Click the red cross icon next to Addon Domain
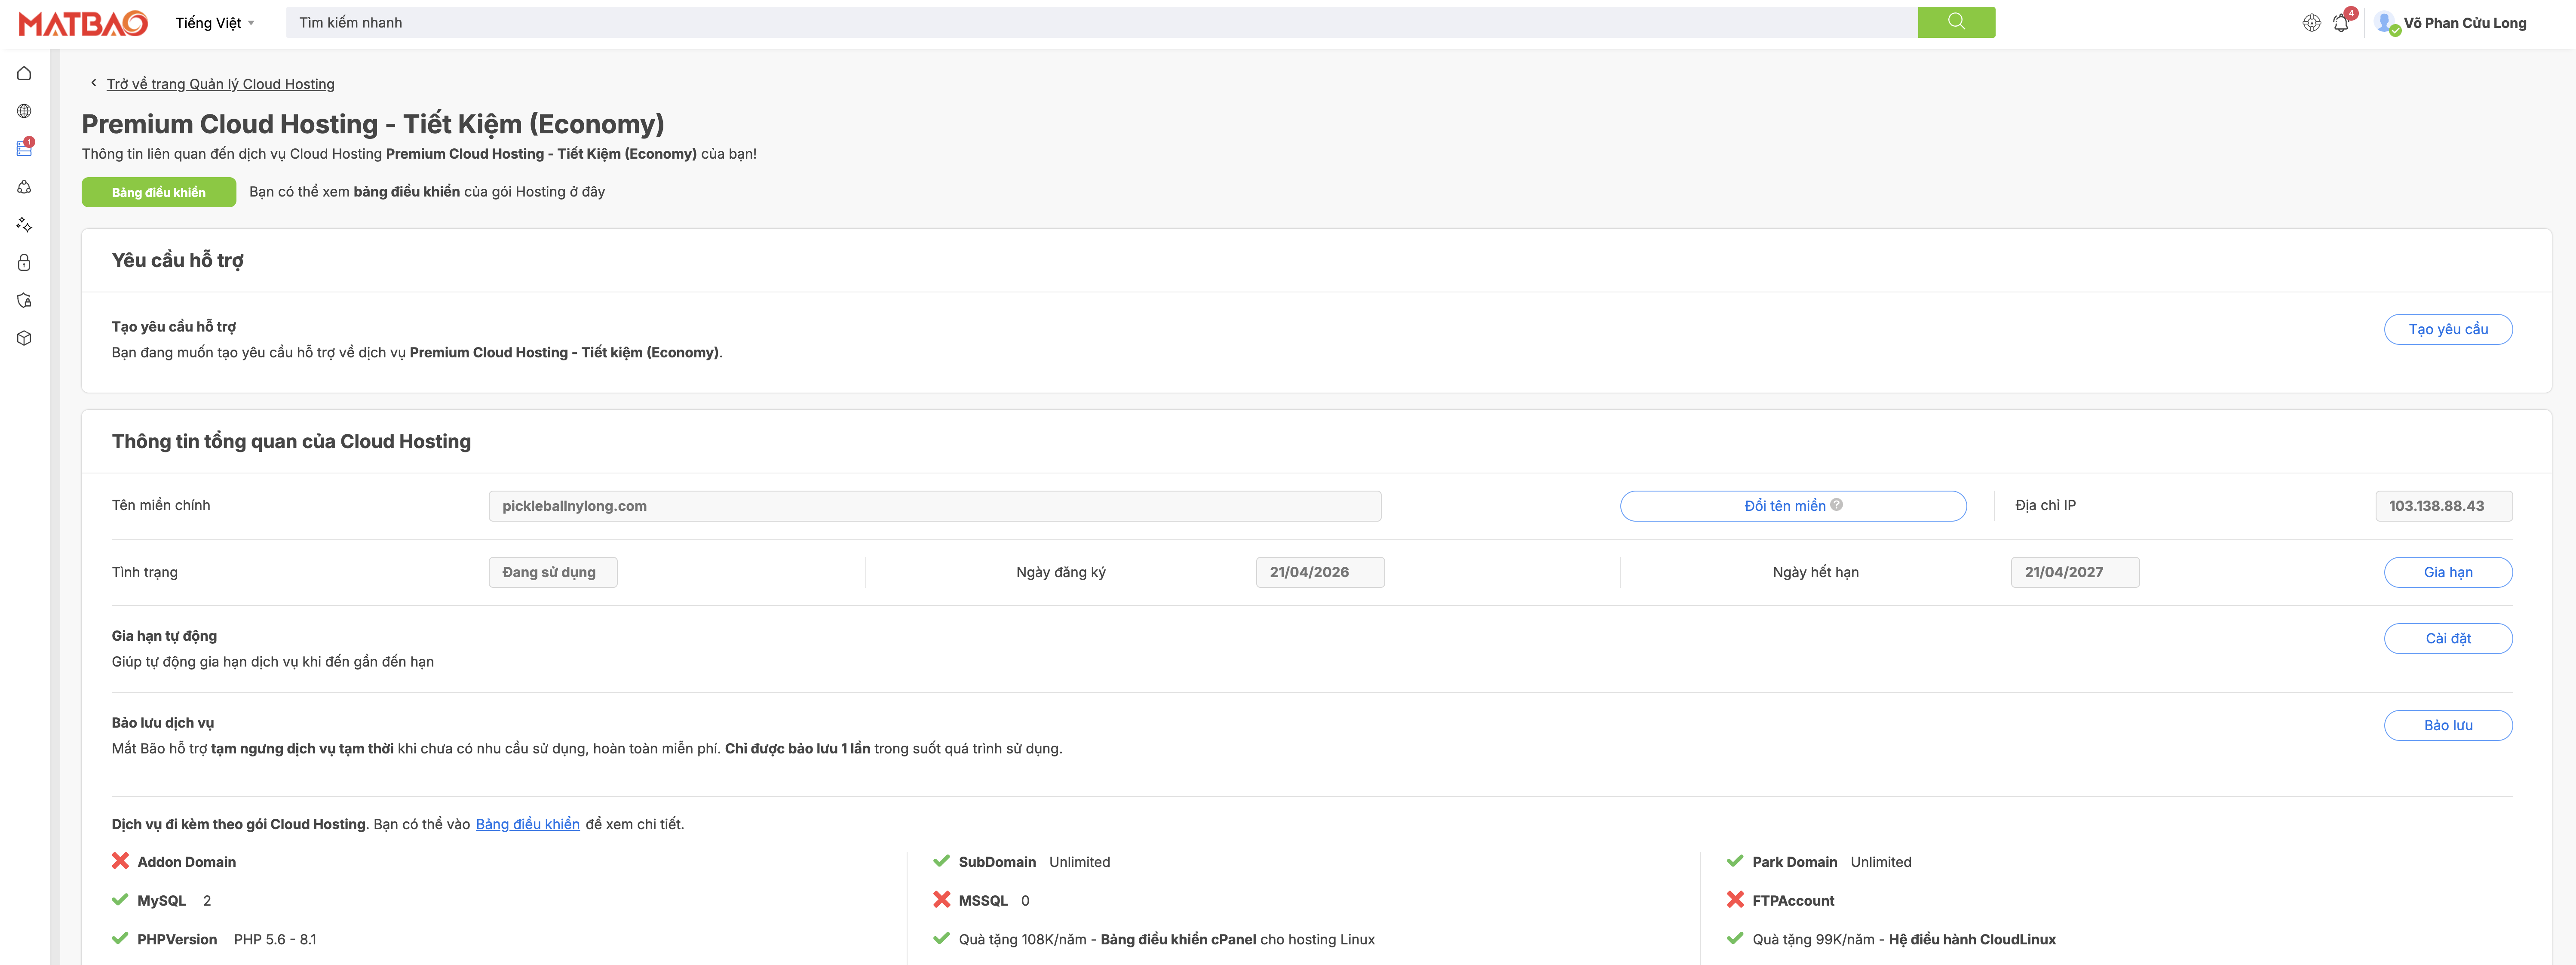The width and height of the screenshot is (2576, 965). [x=121, y=861]
